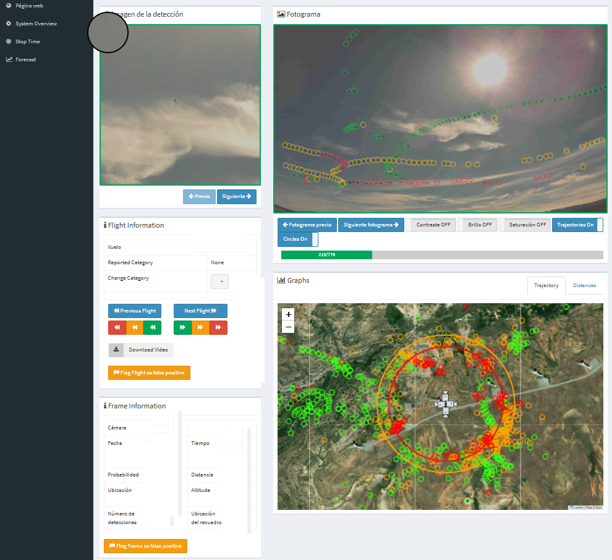Viewport: 612px width, 560px height.
Task: Zoom out on the trajectory map
Action: [x=288, y=327]
